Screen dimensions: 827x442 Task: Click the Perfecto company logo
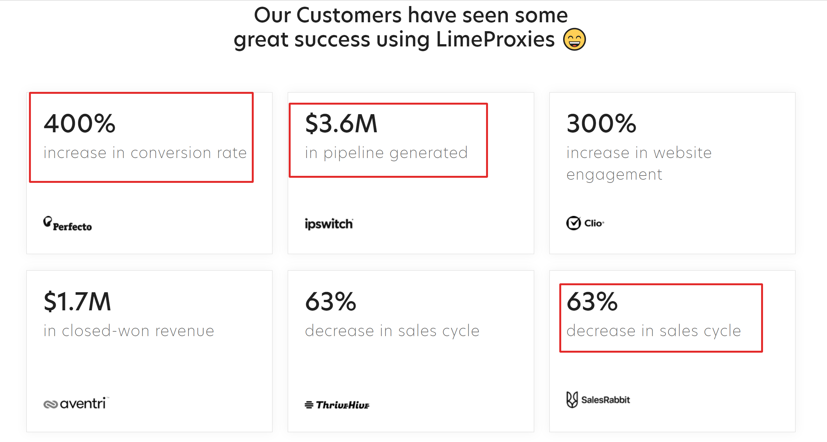tap(68, 224)
